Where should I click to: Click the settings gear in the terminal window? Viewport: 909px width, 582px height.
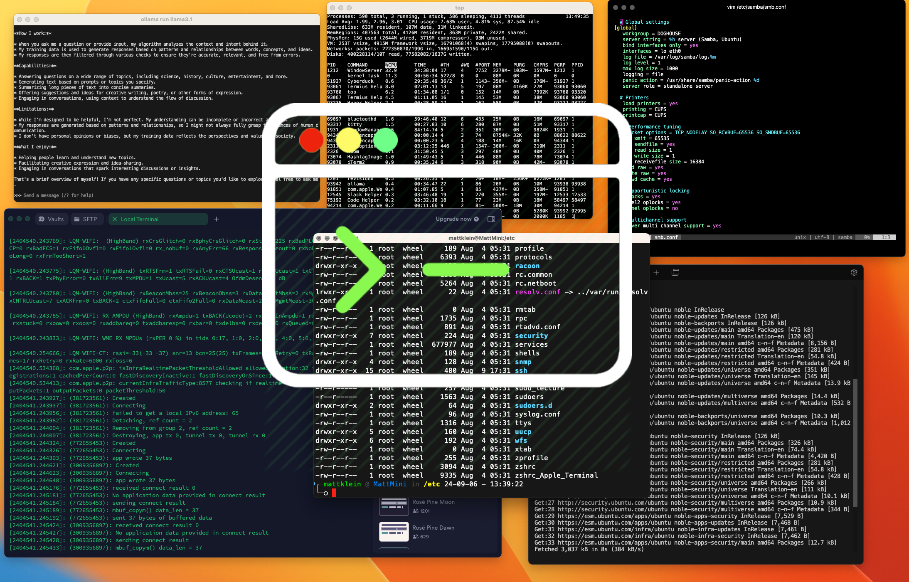(854, 272)
